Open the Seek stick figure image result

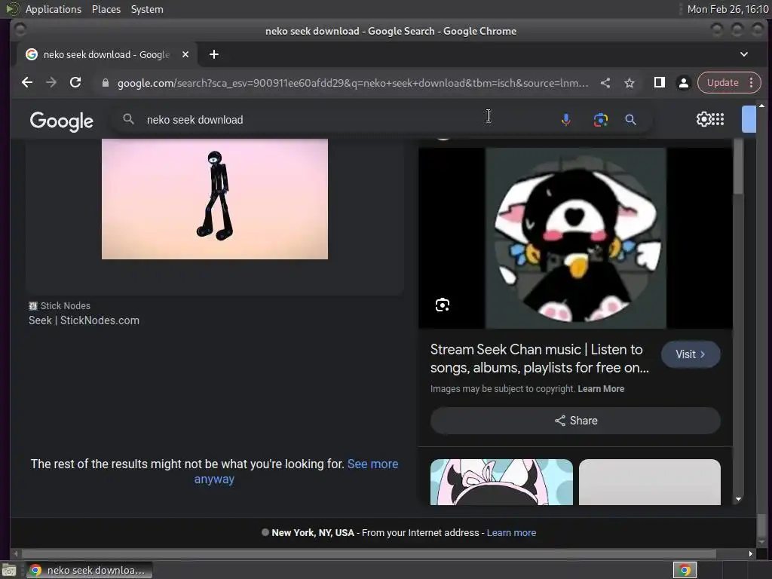215,199
